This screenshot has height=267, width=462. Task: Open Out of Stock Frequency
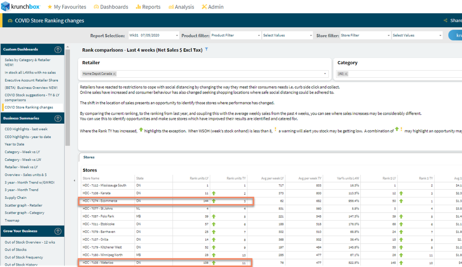pyautogui.click(x=24, y=257)
